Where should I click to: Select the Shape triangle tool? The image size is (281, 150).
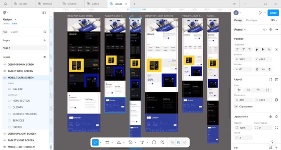tap(119, 143)
